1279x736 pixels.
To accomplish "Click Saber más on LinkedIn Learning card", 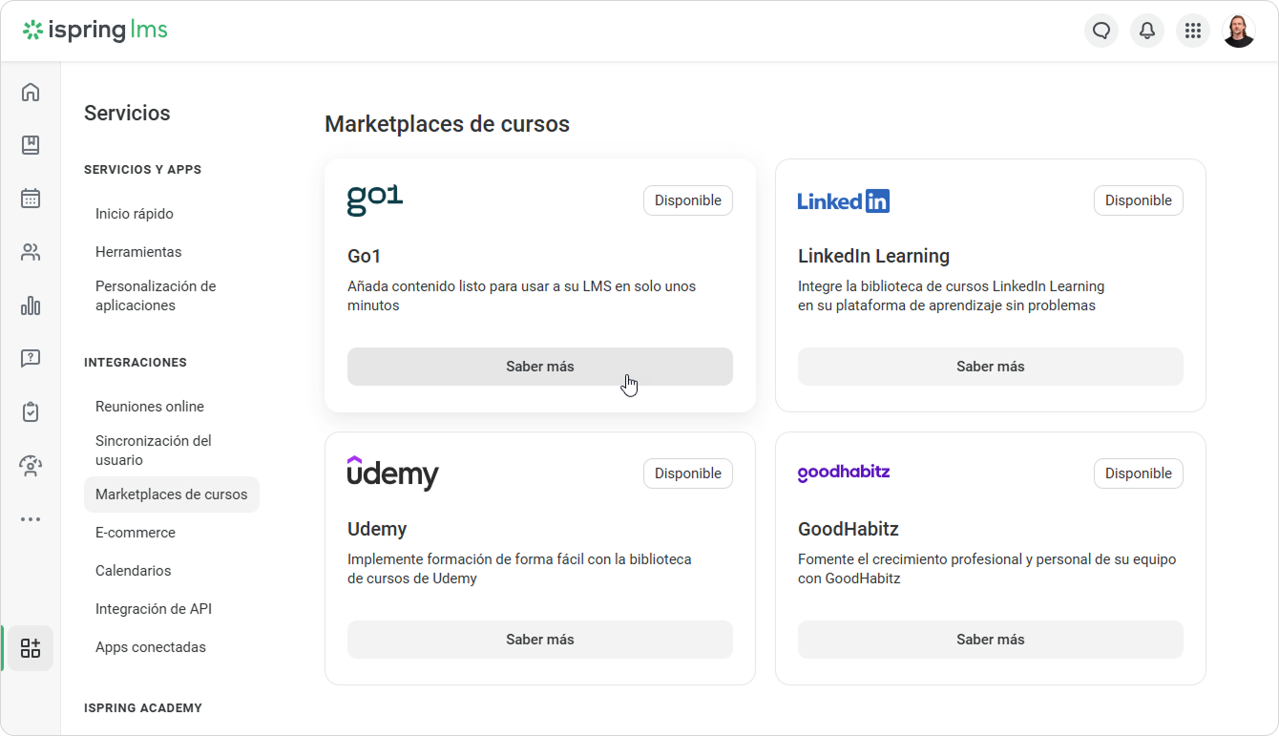I will (x=991, y=367).
